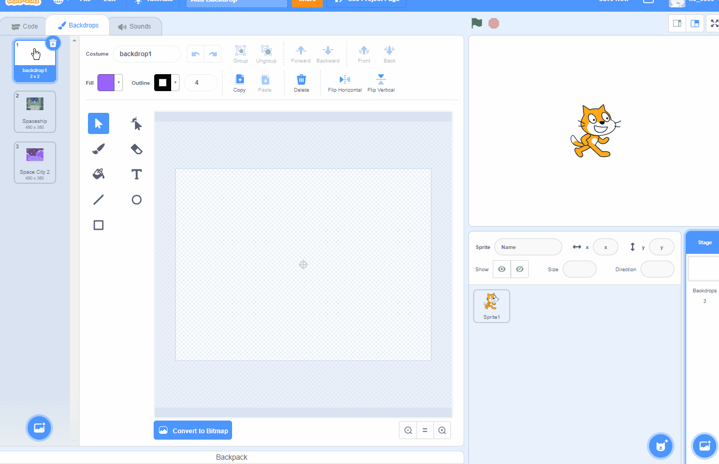Open the Sounds tab
Viewport: 719px width, 464px height.
(x=135, y=26)
